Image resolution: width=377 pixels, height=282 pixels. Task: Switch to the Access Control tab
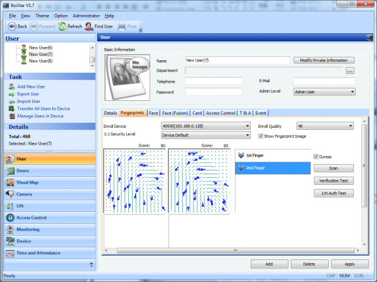point(221,113)
